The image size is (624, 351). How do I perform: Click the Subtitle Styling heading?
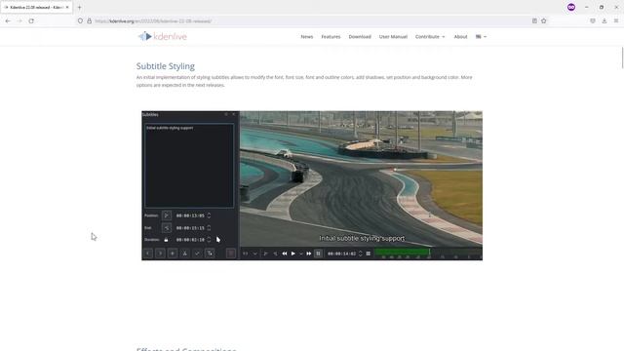pyautogui.click(x=166, y=66)
